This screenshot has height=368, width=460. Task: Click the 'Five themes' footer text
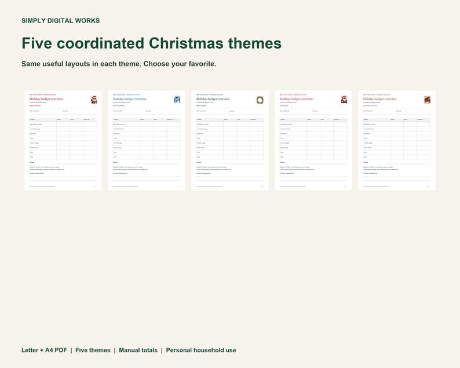point(93,350)
